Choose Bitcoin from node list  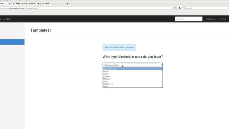click(133, 71)
